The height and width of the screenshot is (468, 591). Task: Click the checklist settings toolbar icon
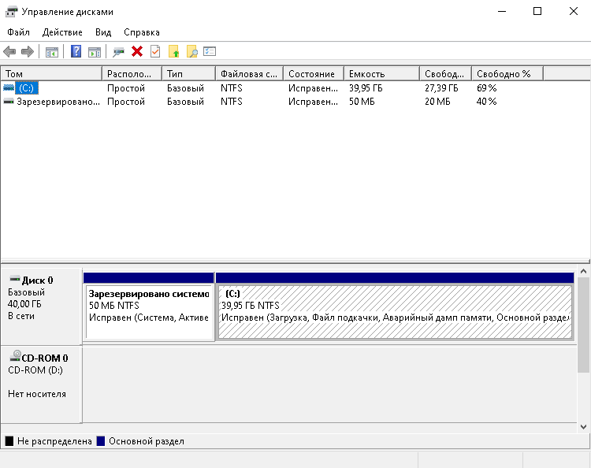[210, 52]
